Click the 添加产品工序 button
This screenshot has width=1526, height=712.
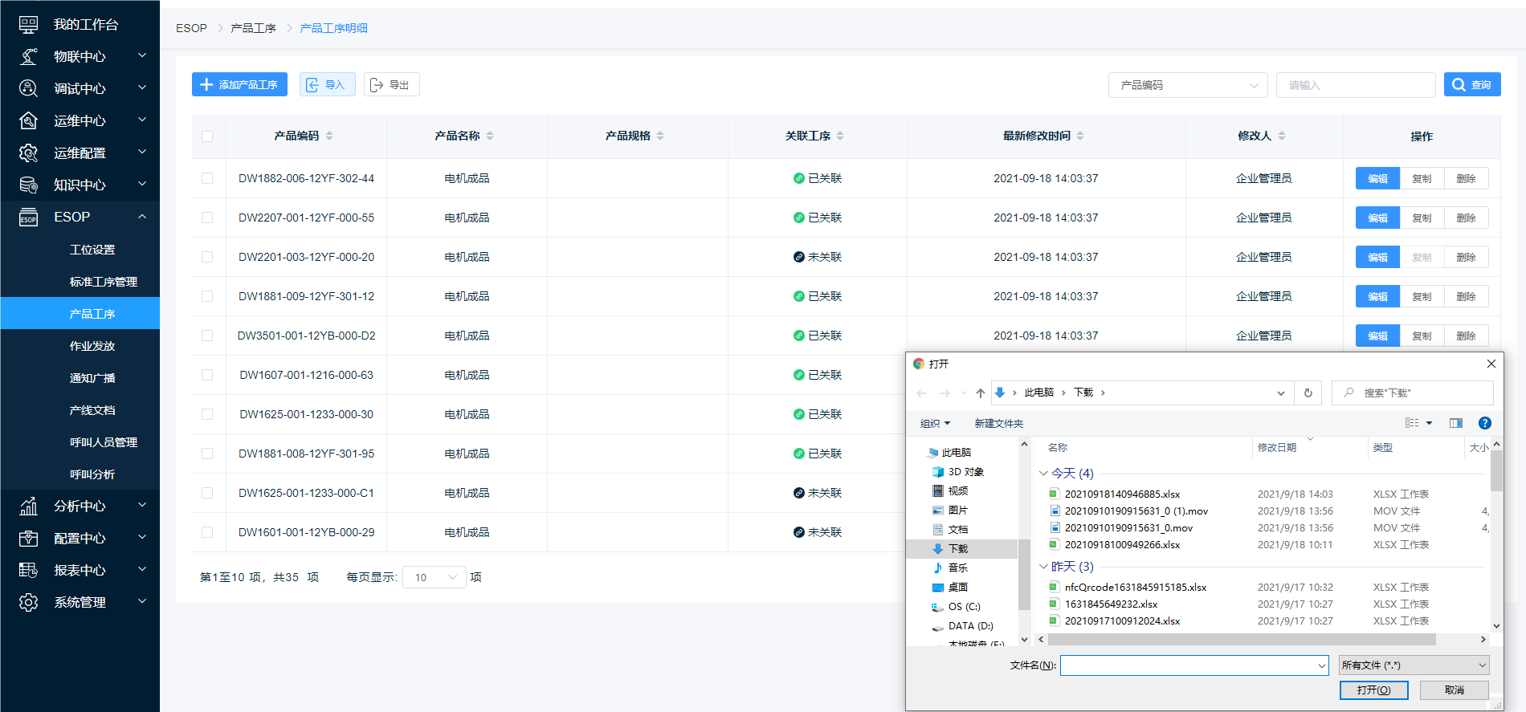[239, 85]
